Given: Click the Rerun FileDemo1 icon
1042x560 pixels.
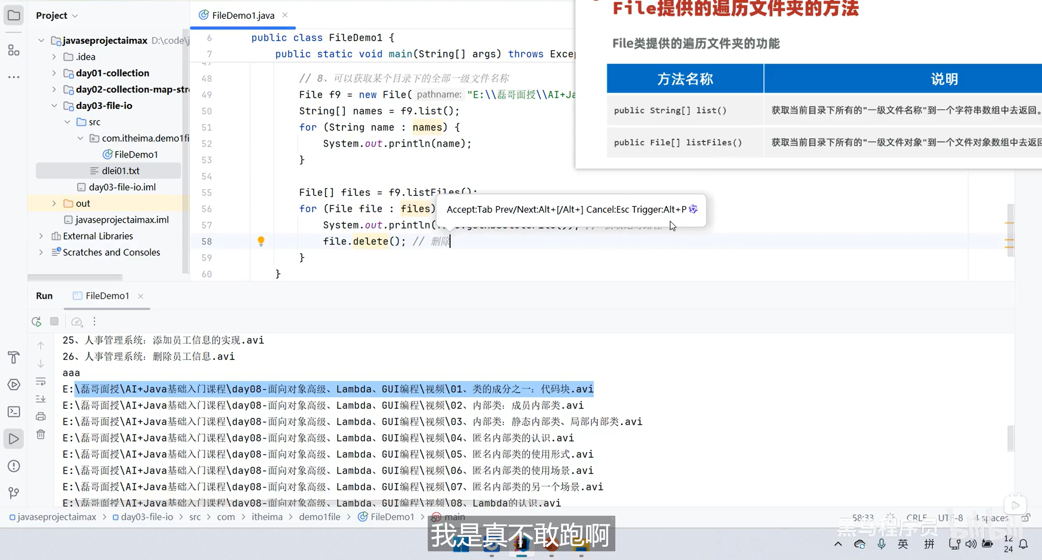Looking at the screenshot, I should click(x=36, y=322).
